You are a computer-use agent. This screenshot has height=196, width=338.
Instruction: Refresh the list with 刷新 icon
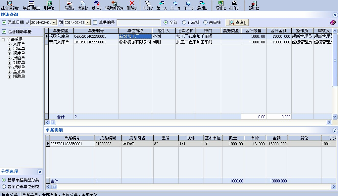point(49,5)
